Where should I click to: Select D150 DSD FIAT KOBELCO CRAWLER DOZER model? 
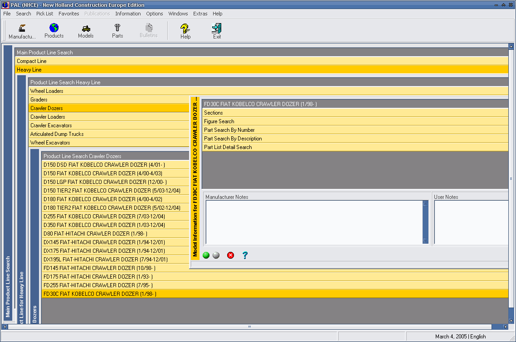(x=116, y=165)
